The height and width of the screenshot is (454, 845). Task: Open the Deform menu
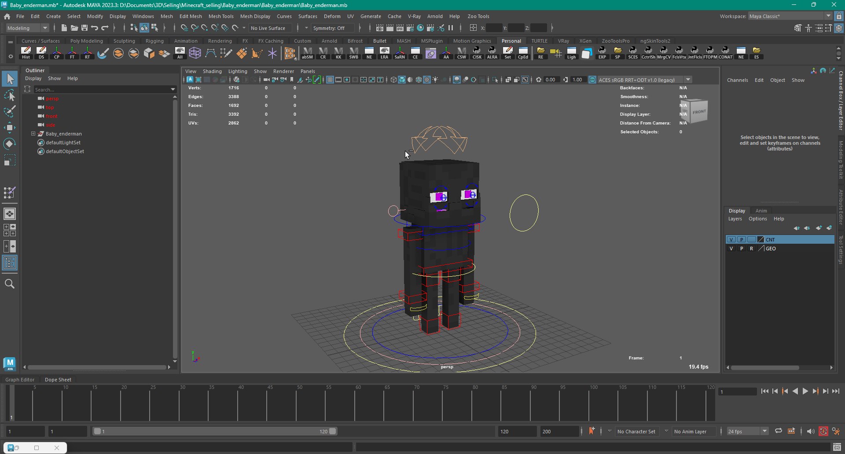(332, 16)
